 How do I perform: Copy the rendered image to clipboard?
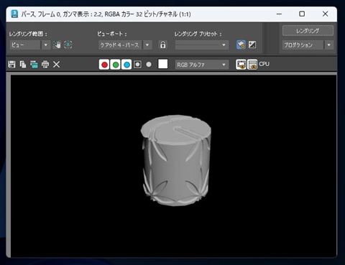pyautogui.click(x=23, y=65)
